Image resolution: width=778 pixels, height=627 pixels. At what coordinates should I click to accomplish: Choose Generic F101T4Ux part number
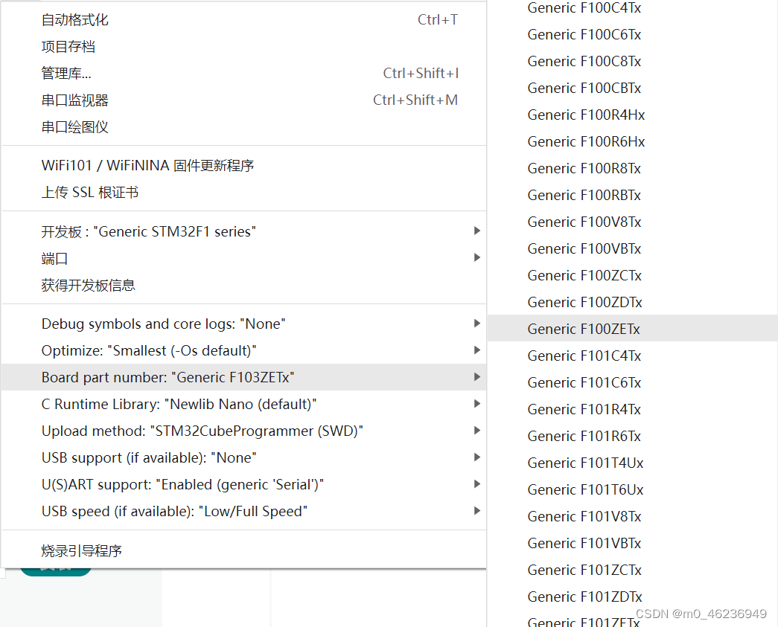(633, 463)
